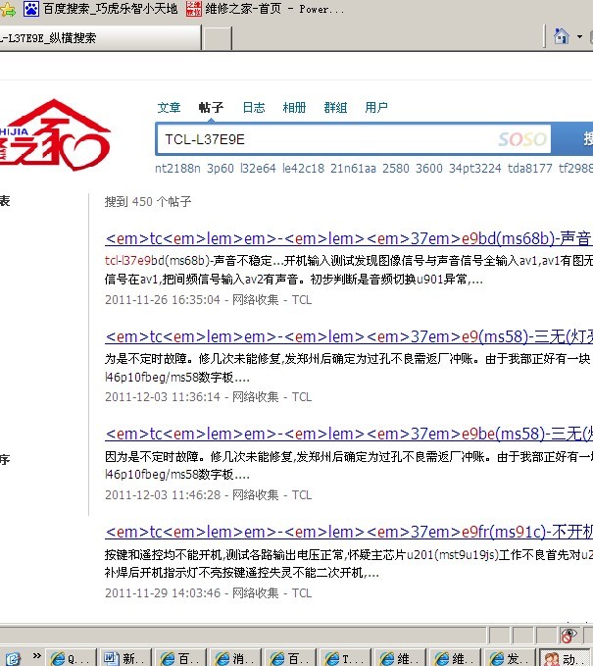The image size is (593, 666).
Task: Click hot keyword le42c18
Action: click(303, 169)
